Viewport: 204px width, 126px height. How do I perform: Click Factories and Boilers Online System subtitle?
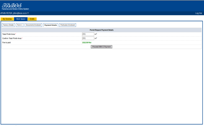pos(15,9)
